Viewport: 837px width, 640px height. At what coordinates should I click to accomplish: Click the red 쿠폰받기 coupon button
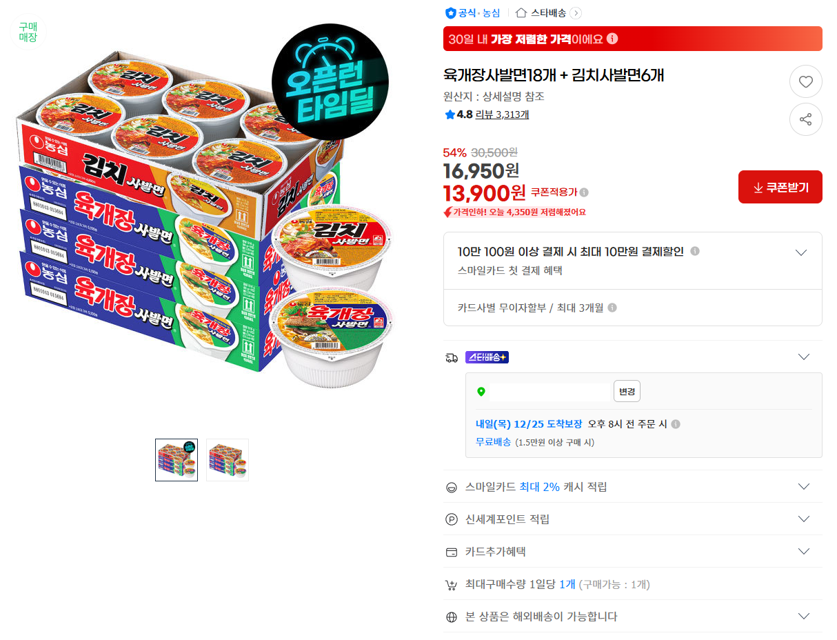pos(780,186)
